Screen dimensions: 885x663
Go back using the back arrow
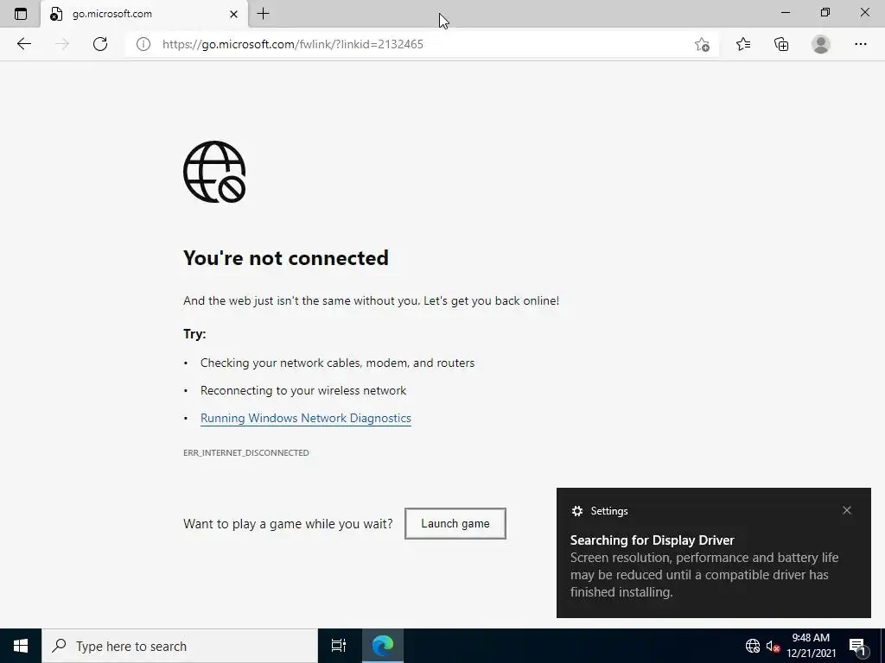coord(23,44)
